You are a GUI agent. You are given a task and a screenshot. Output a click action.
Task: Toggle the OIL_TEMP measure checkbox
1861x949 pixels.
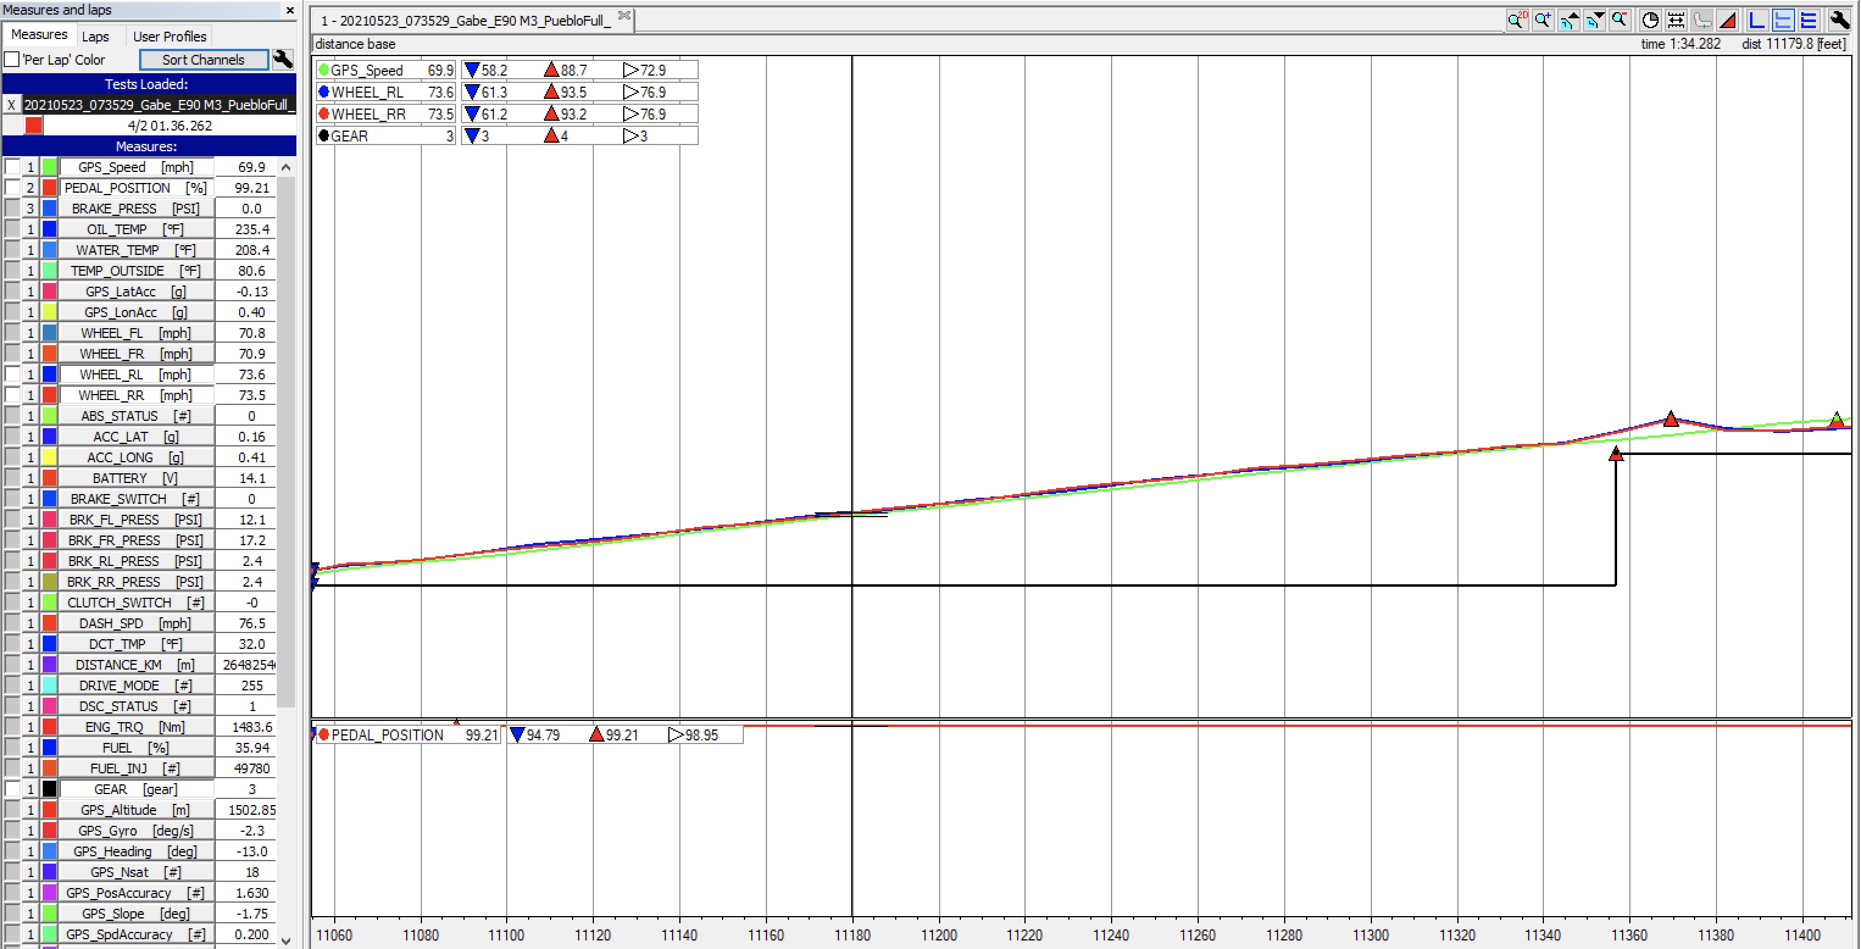click(x=12, y=229)
